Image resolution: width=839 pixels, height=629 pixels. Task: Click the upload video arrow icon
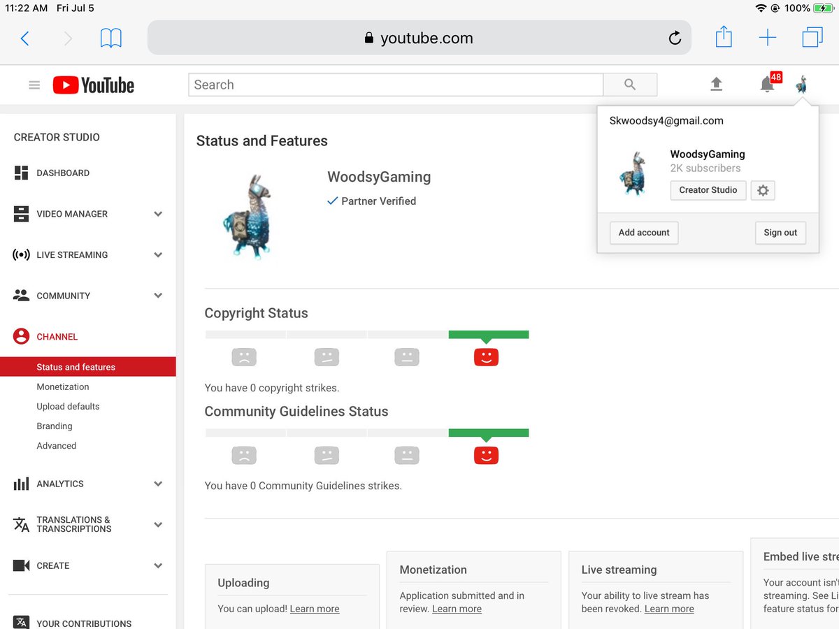[716, 85]
